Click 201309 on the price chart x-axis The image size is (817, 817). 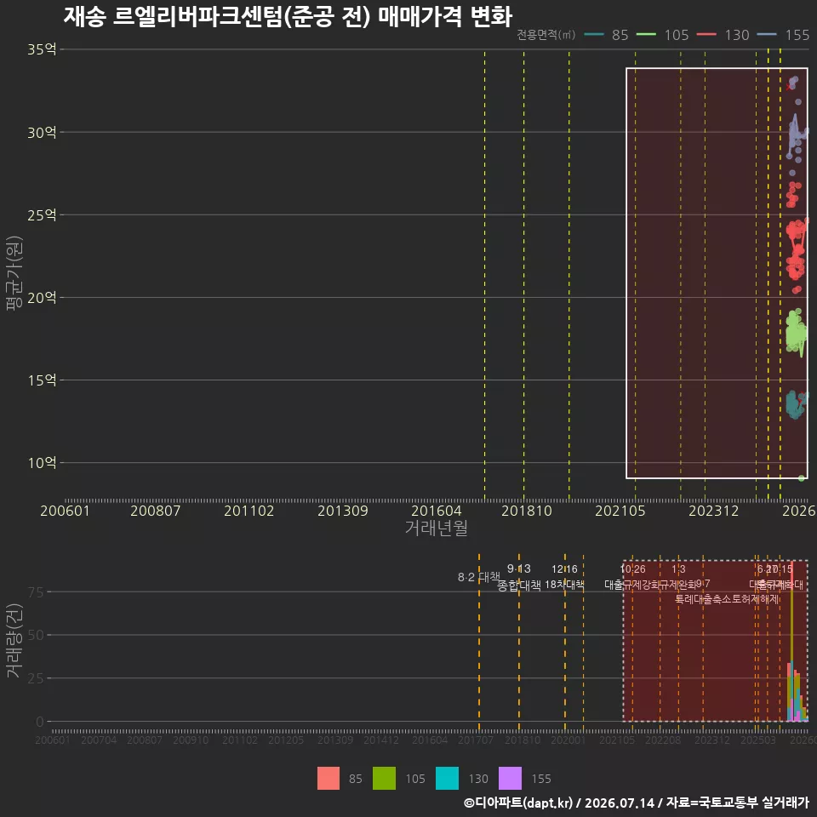pyautogui.click(x=343, y=511)
